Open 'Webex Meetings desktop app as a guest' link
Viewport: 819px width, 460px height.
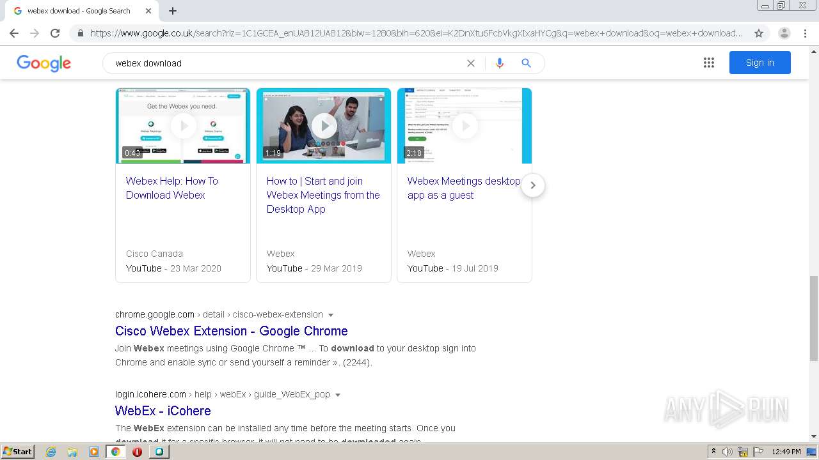pyautogui.click(x=464, y=188)
